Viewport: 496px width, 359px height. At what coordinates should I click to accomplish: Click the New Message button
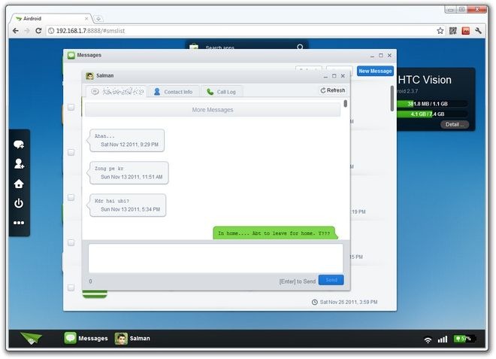[375, 71]
